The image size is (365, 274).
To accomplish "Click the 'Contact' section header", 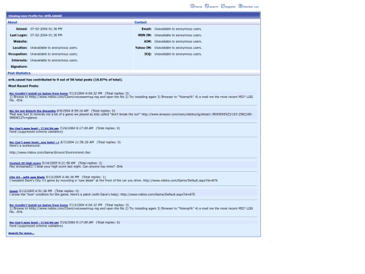I will 141,22.
